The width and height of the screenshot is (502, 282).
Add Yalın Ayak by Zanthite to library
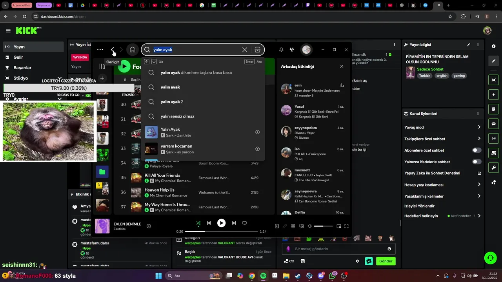click(x=258, y=132)
